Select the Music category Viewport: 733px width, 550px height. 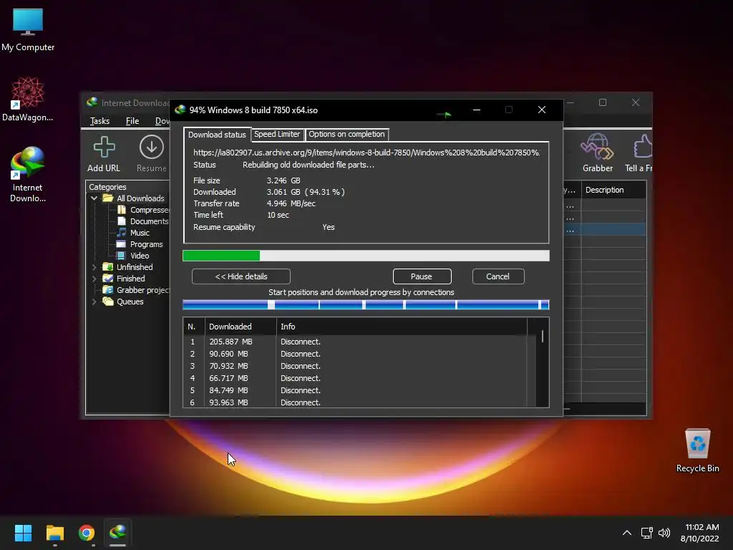133,233
